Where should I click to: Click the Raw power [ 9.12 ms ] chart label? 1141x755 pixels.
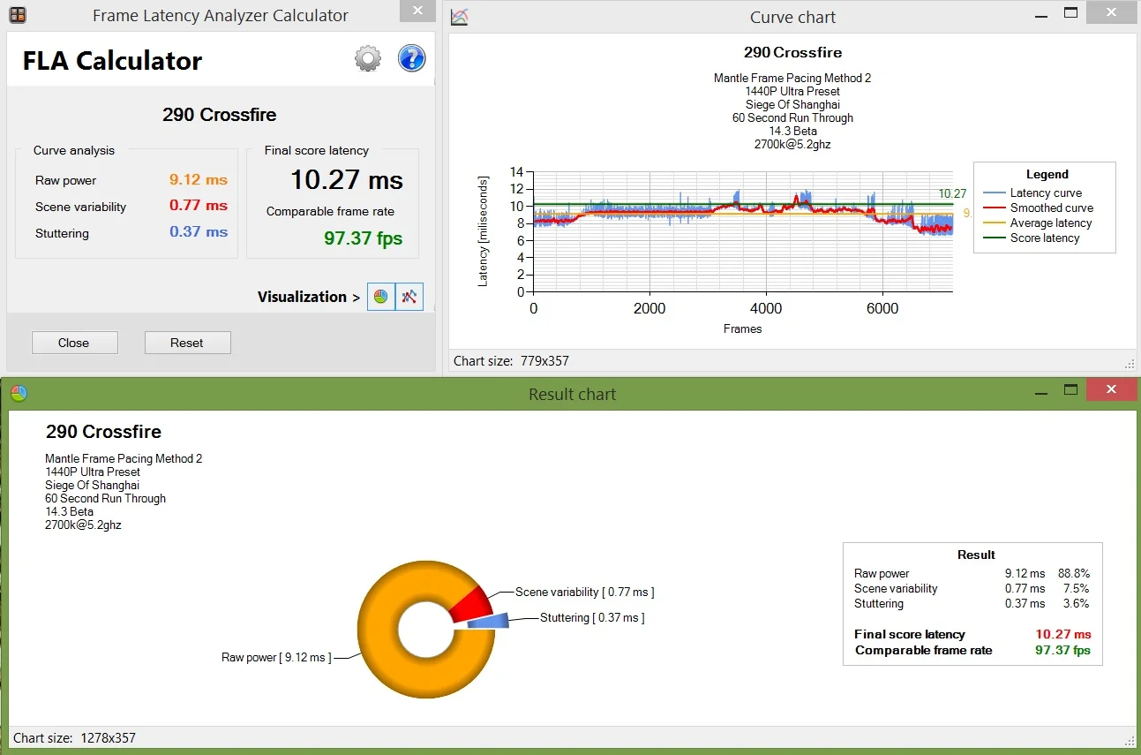click(x=276, y=657)
